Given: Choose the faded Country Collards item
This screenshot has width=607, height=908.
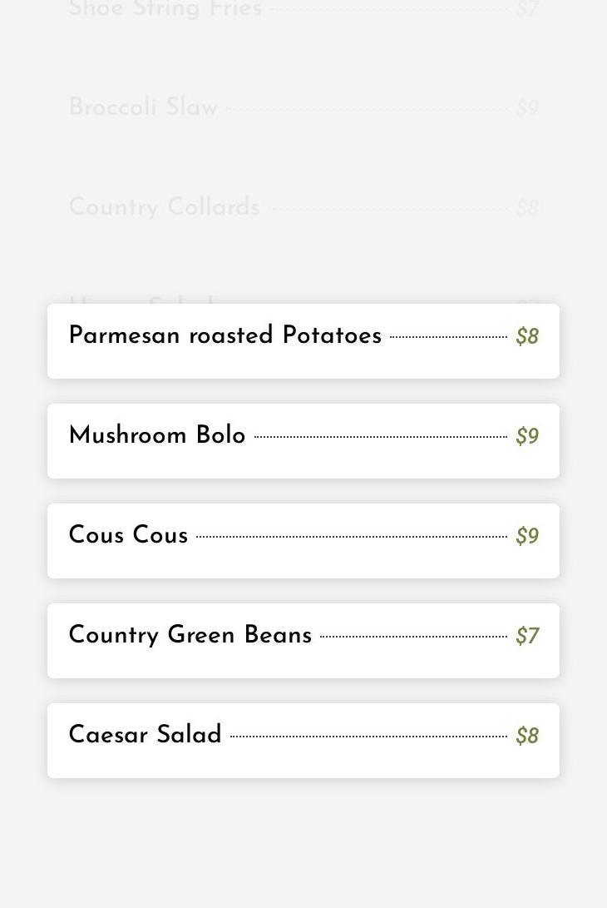Looking at the screenshot, I should 164,207.
